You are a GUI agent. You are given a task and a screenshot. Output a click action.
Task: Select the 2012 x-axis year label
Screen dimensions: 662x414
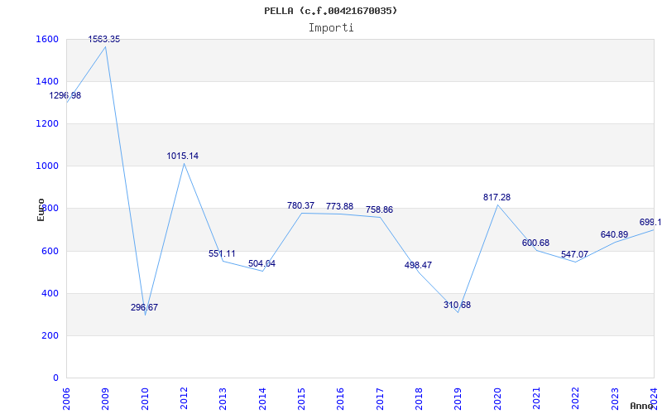tap(184, 398)
